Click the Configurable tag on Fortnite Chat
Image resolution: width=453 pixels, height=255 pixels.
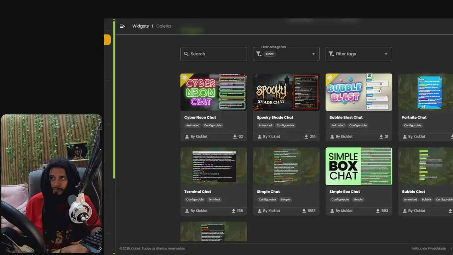click(413, 125)
